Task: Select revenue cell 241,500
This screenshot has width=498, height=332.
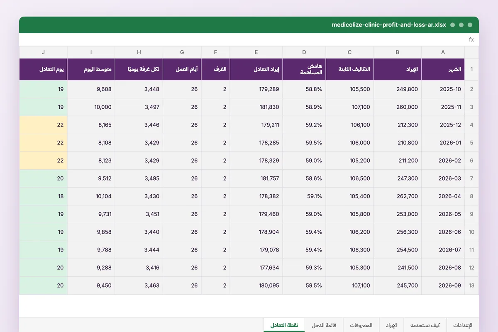Action: point(398,268)
